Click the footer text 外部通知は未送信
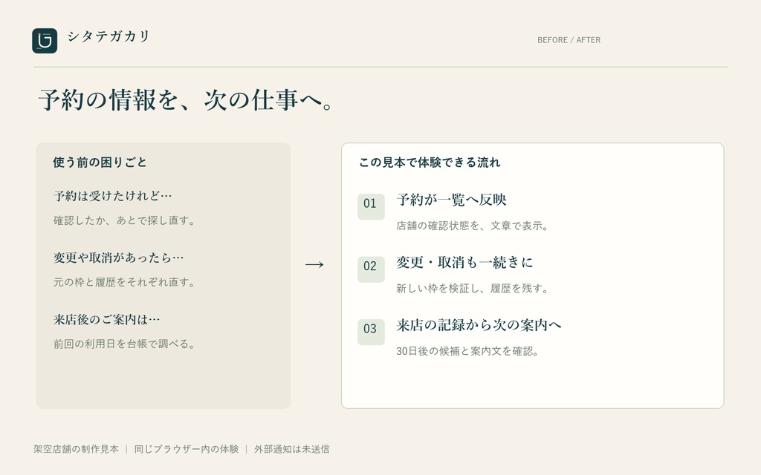 point(291,449)
